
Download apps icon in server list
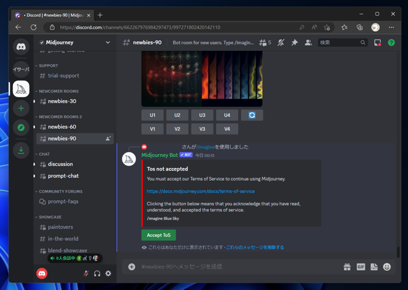(21, 150)
